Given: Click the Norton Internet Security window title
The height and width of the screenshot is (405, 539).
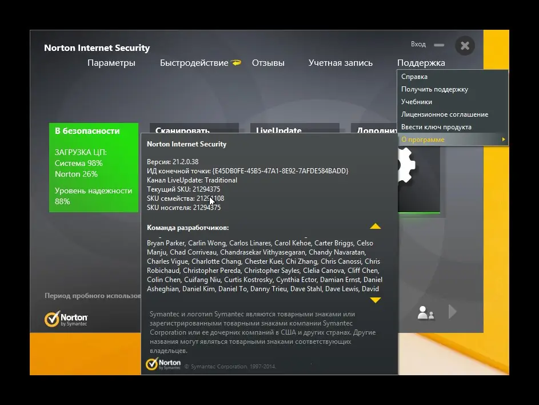Looking at the screenshot, I should tap(97, 48).
